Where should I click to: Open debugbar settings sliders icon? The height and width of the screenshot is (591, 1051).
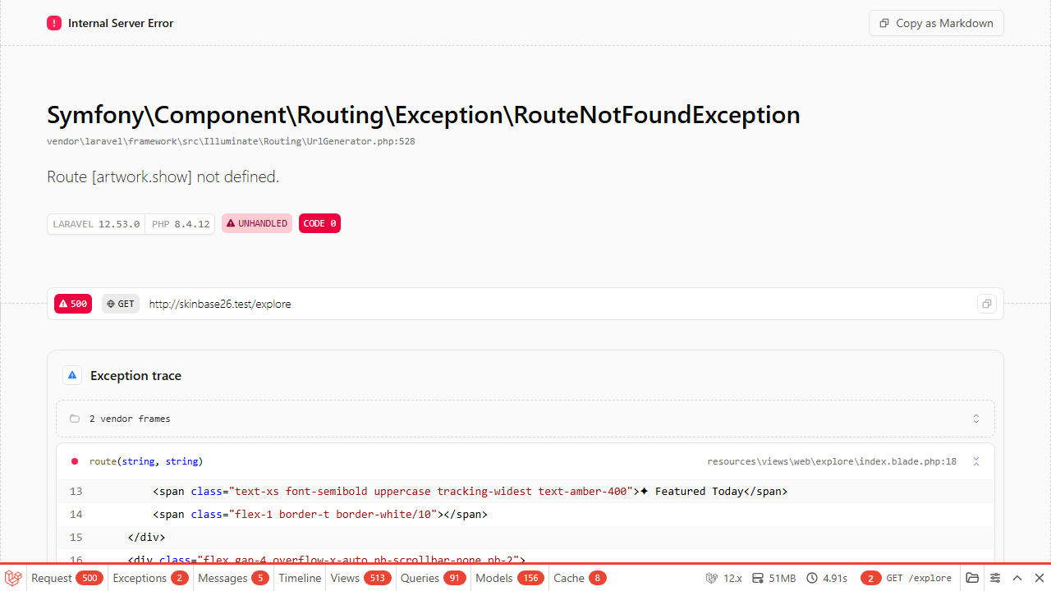click(995, 578)
